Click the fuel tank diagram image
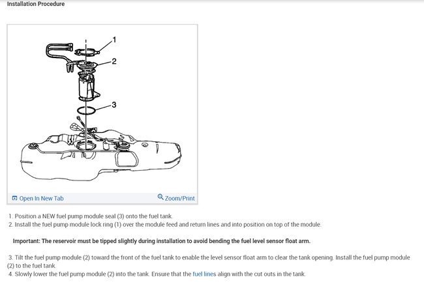Screen dimensions: 424x288 point(102,109)
